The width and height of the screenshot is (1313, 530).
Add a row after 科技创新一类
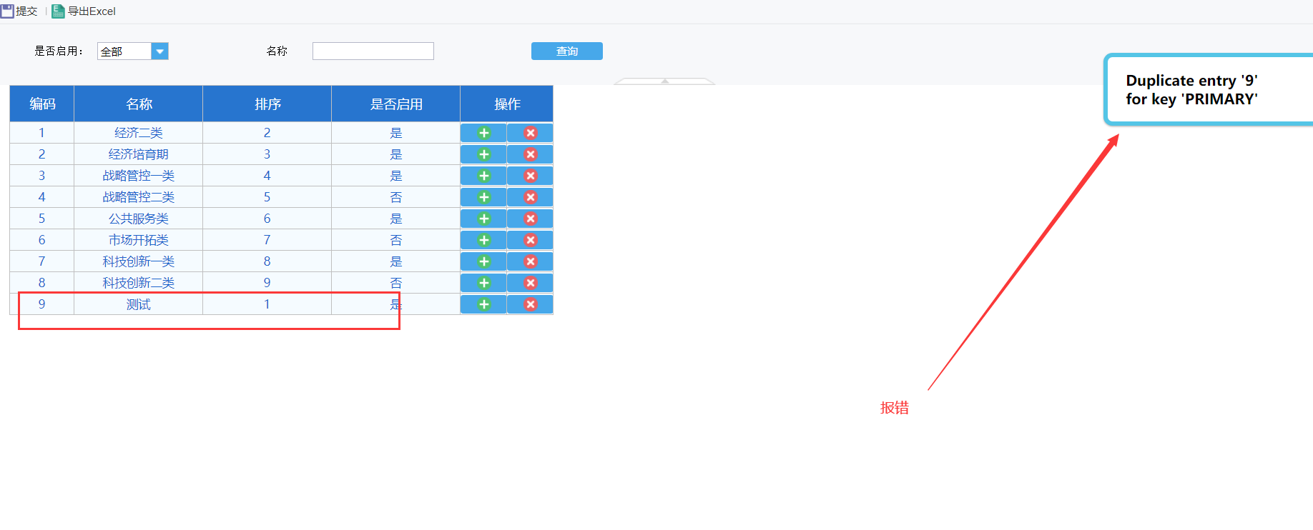[483, 261]
